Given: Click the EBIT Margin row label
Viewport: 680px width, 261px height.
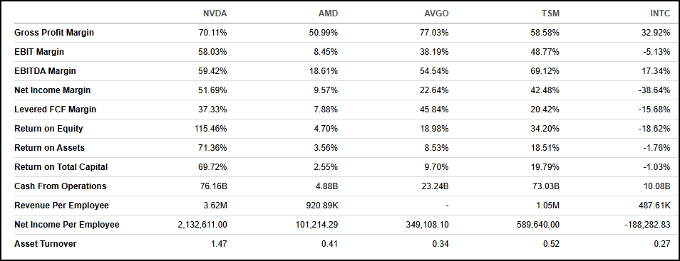Looking at the screenshot, I should [x=39, y=52].
